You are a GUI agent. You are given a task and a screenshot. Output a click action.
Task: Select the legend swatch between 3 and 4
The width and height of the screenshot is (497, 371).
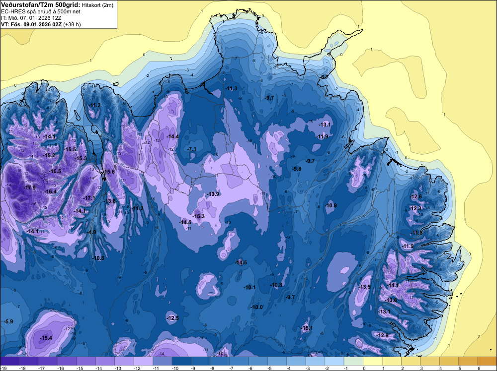click(x=430, y=361)
